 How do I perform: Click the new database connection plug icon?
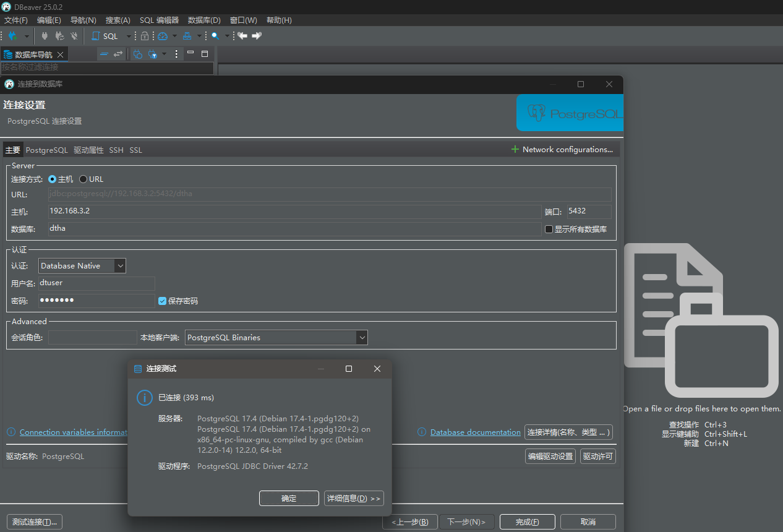pyautogui.click(x=12, y=36)
